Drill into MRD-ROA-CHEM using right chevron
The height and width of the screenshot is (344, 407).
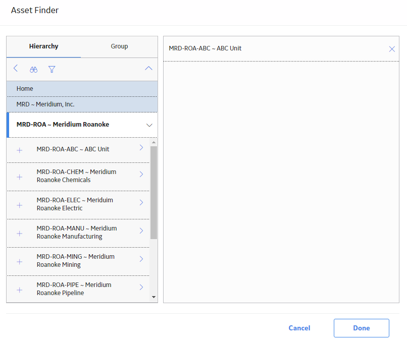pos(141,174)
